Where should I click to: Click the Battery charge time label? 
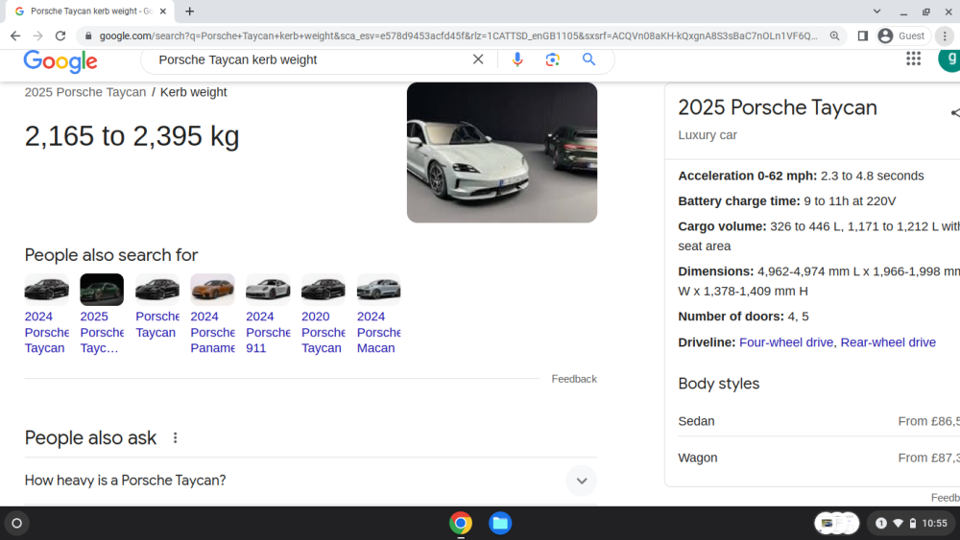click(739, 201)
